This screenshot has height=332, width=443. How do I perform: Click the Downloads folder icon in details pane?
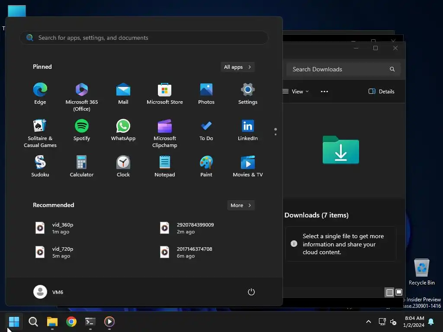pos(341,150)
